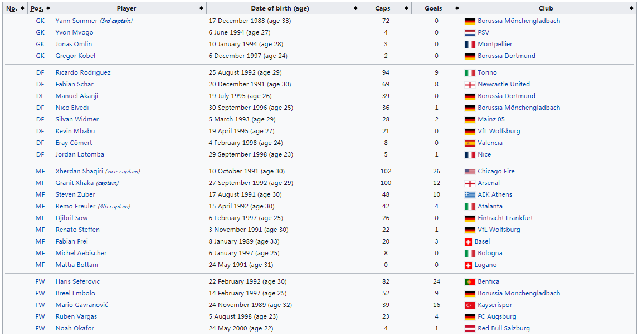Open Xherdan Shaqiri player link
The height and width of the screenshot is (336, 638).
click(x=79, y=171)
